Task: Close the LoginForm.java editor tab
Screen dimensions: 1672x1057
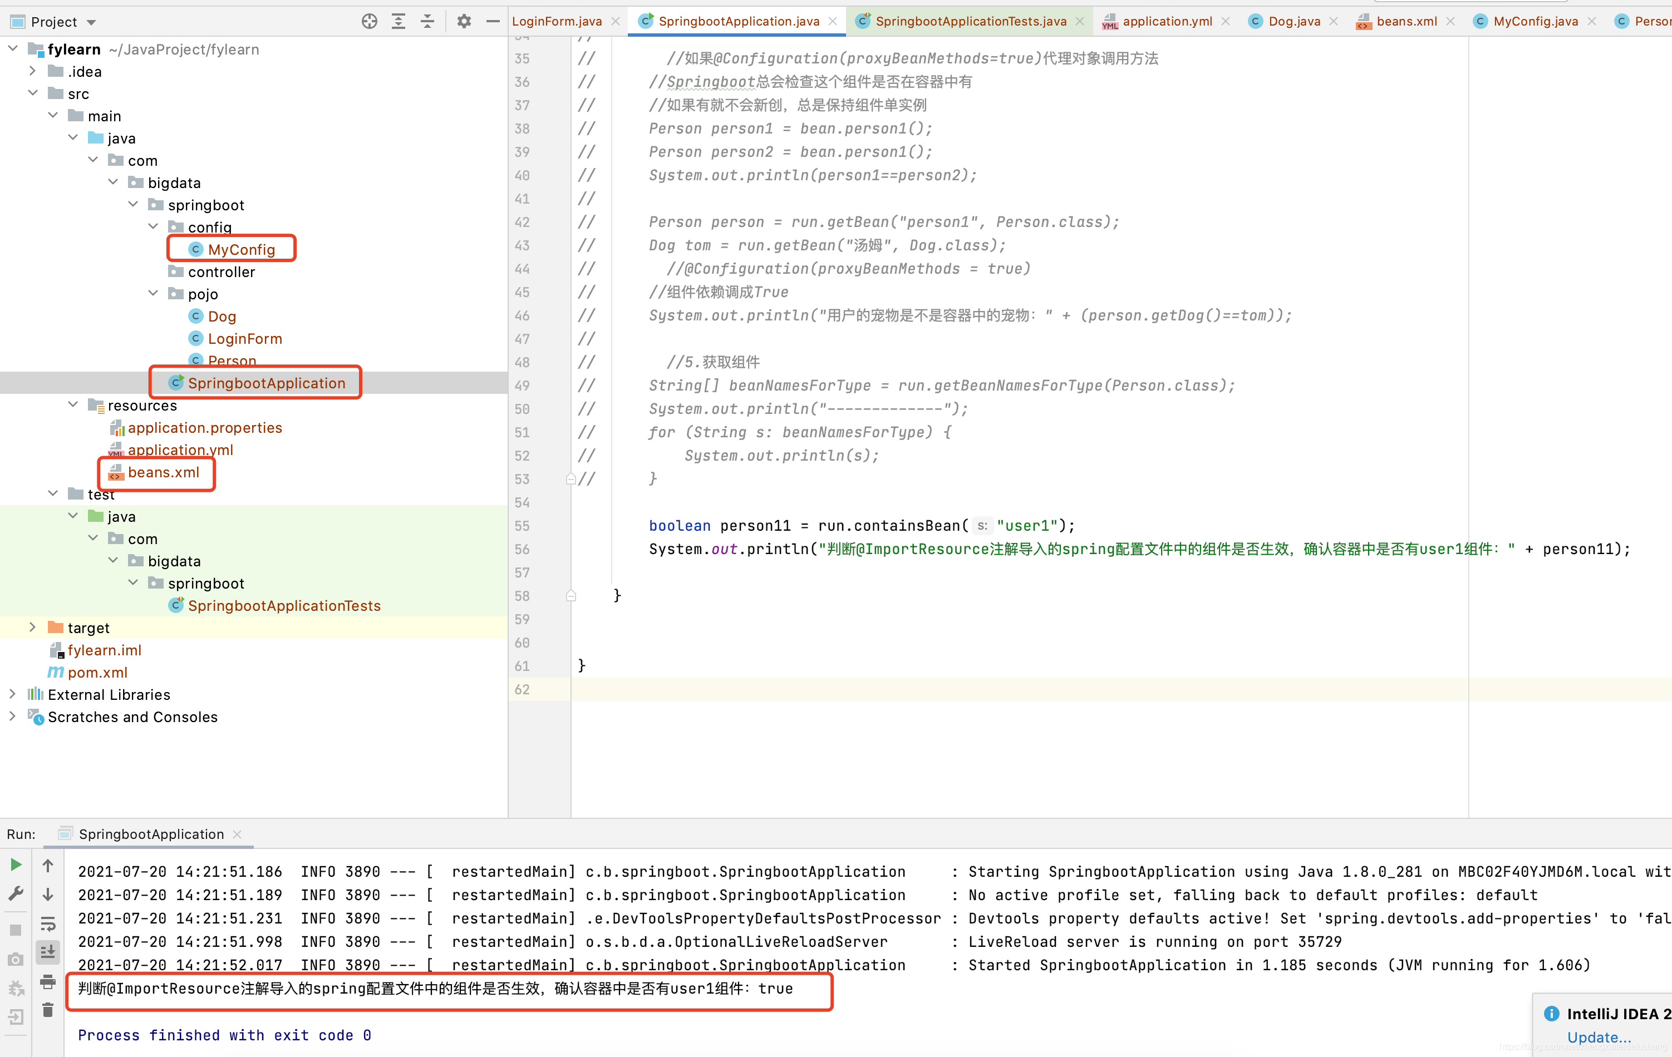Action: click(x=615, y=22)
